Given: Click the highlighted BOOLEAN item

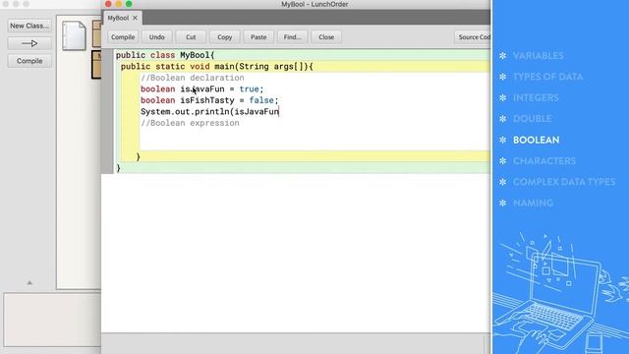Looking at the screenshot, I should coord(536,140).
